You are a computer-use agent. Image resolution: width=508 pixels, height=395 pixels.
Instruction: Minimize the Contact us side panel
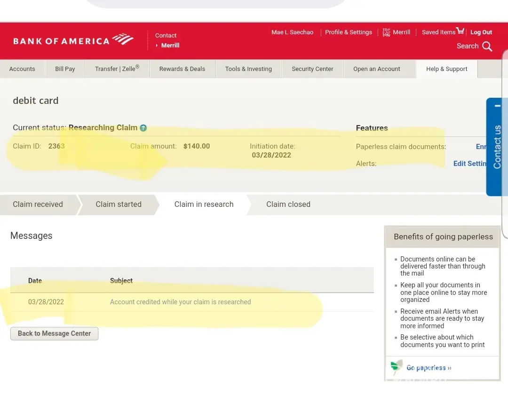(x=498, y=106)
